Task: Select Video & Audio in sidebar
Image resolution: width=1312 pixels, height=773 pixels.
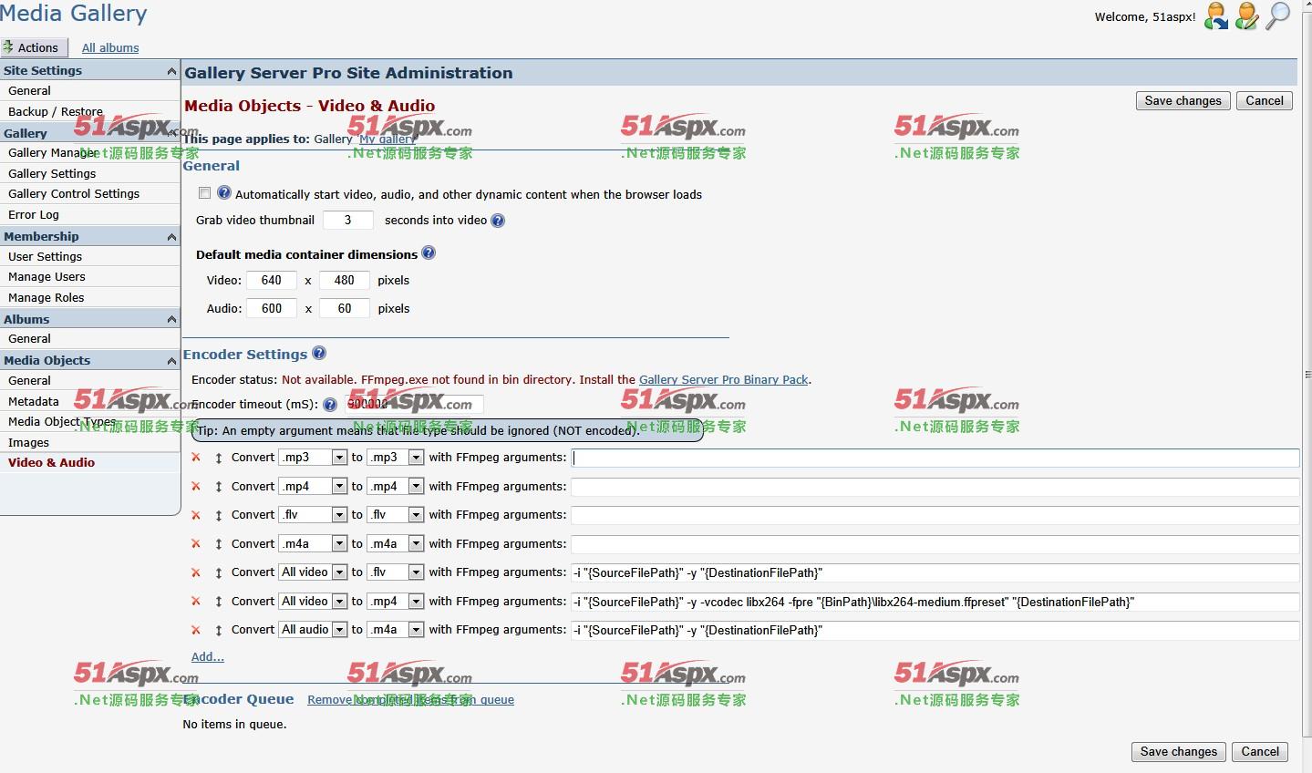Action: point(52,462)
